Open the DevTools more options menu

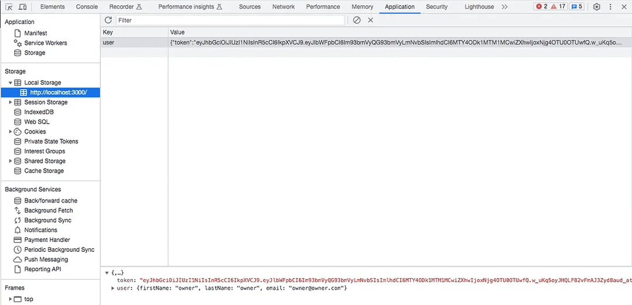tap(613, 7)
